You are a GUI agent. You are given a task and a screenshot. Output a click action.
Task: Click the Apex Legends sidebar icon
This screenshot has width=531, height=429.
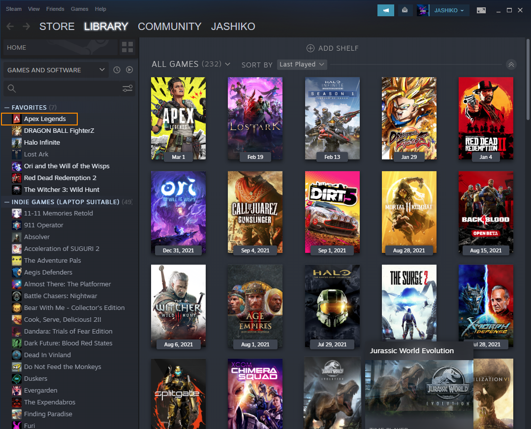click(x=17, y=119)
